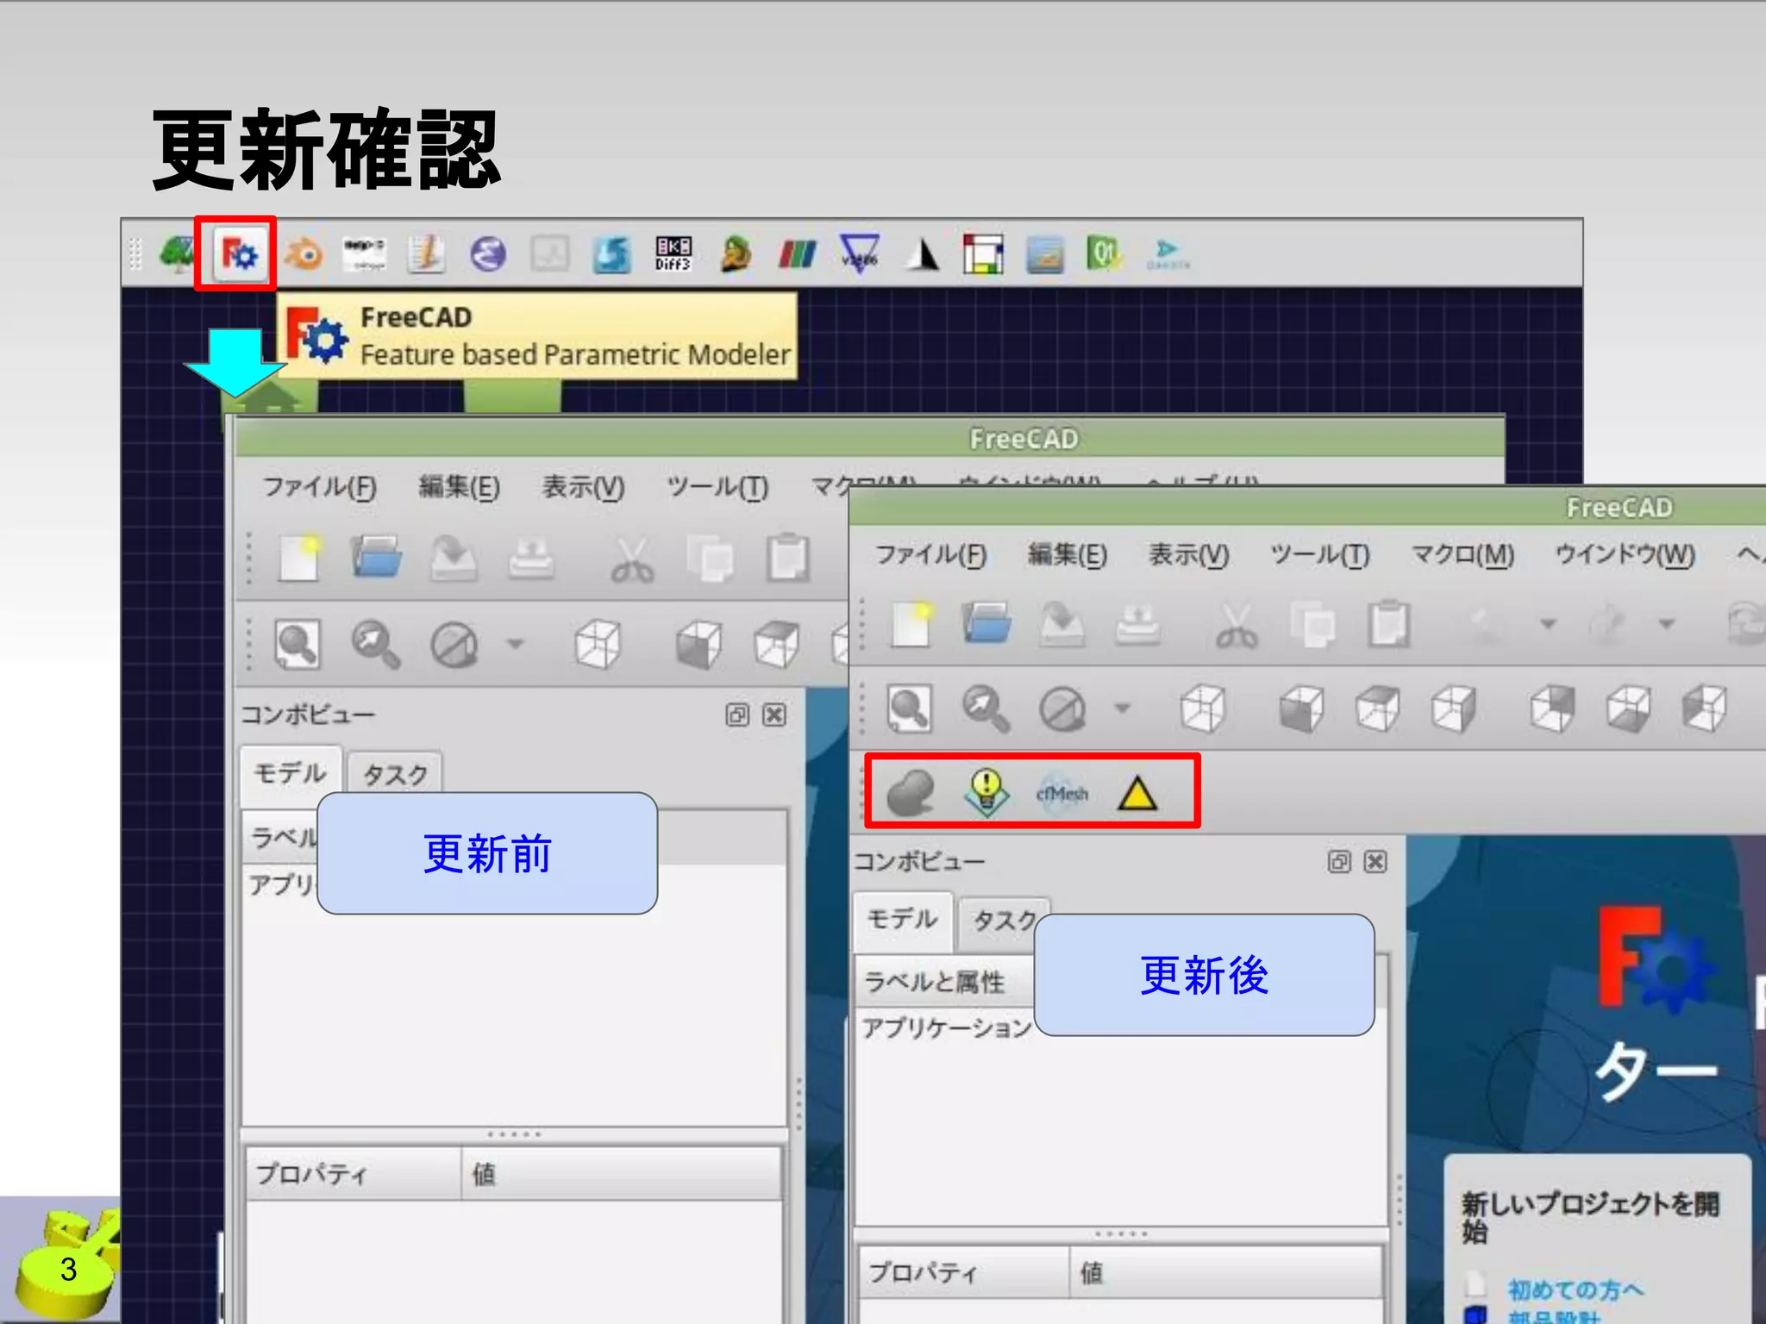Open 表示(V) menu in back window

point(583,487)
